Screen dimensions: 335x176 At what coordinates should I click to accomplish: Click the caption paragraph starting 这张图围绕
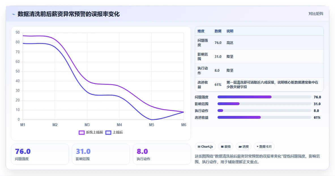click(x=257, y=159)
